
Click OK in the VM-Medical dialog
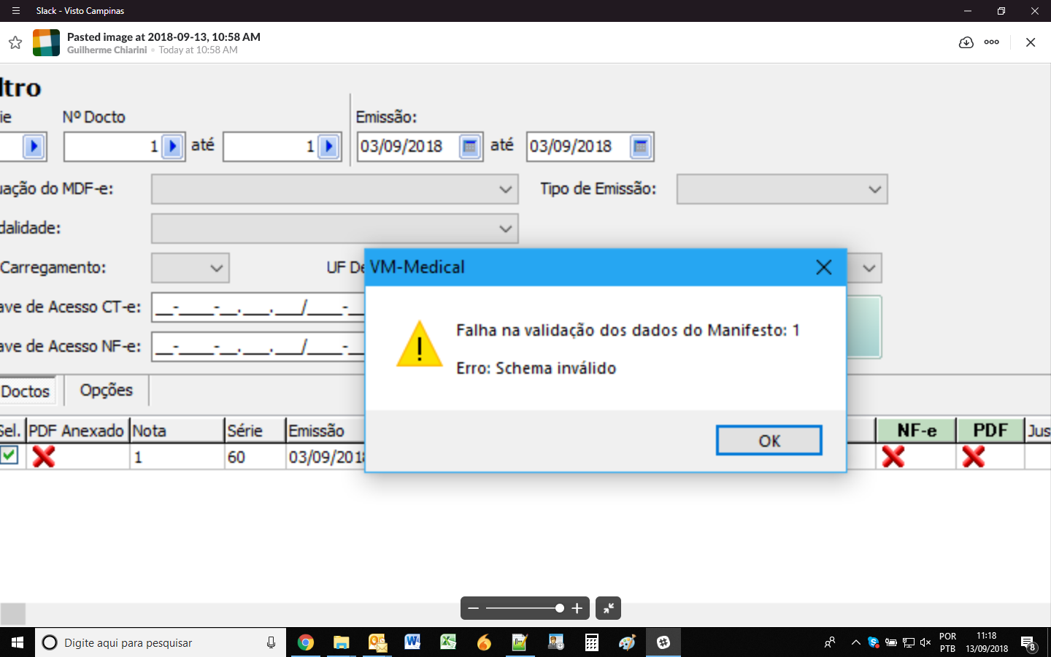tap(769, 440)
